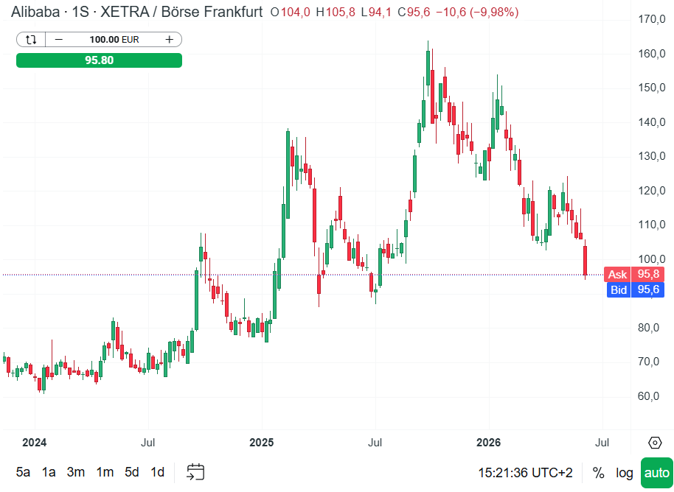Select the 5a time range

click(x=23, y=472)
